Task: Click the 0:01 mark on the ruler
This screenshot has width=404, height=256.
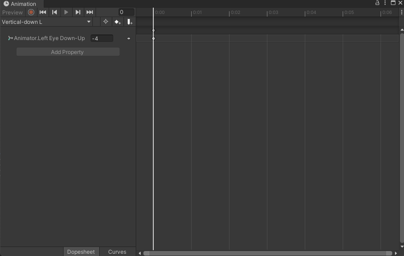Action: coord(197,12)
